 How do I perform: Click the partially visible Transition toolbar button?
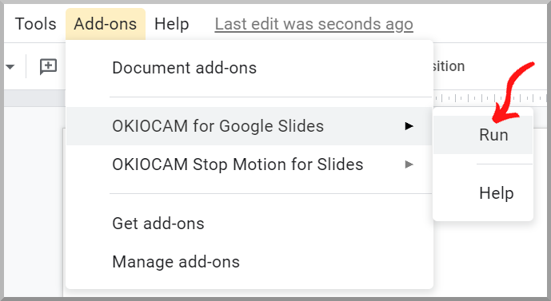coord(449,66)
